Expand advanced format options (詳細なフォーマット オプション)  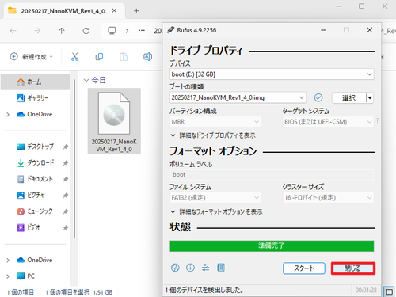(x=216, y=211)
